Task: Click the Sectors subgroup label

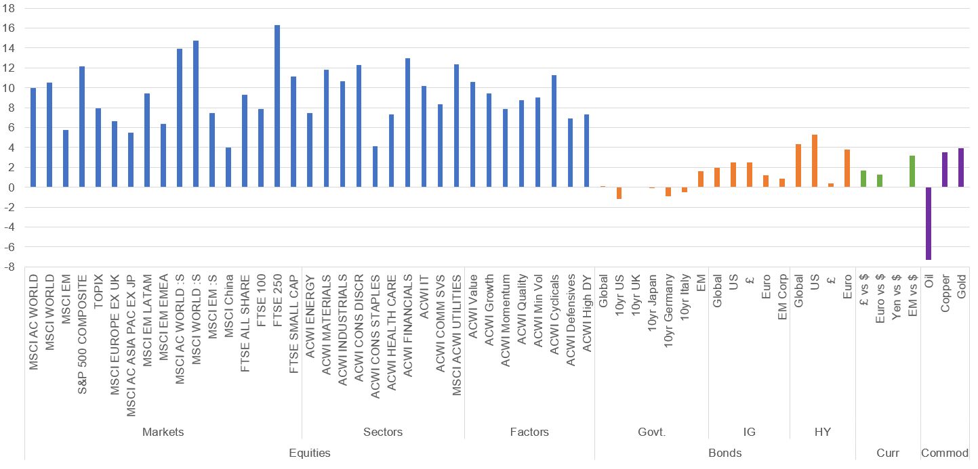Action: tap(383, 432)
